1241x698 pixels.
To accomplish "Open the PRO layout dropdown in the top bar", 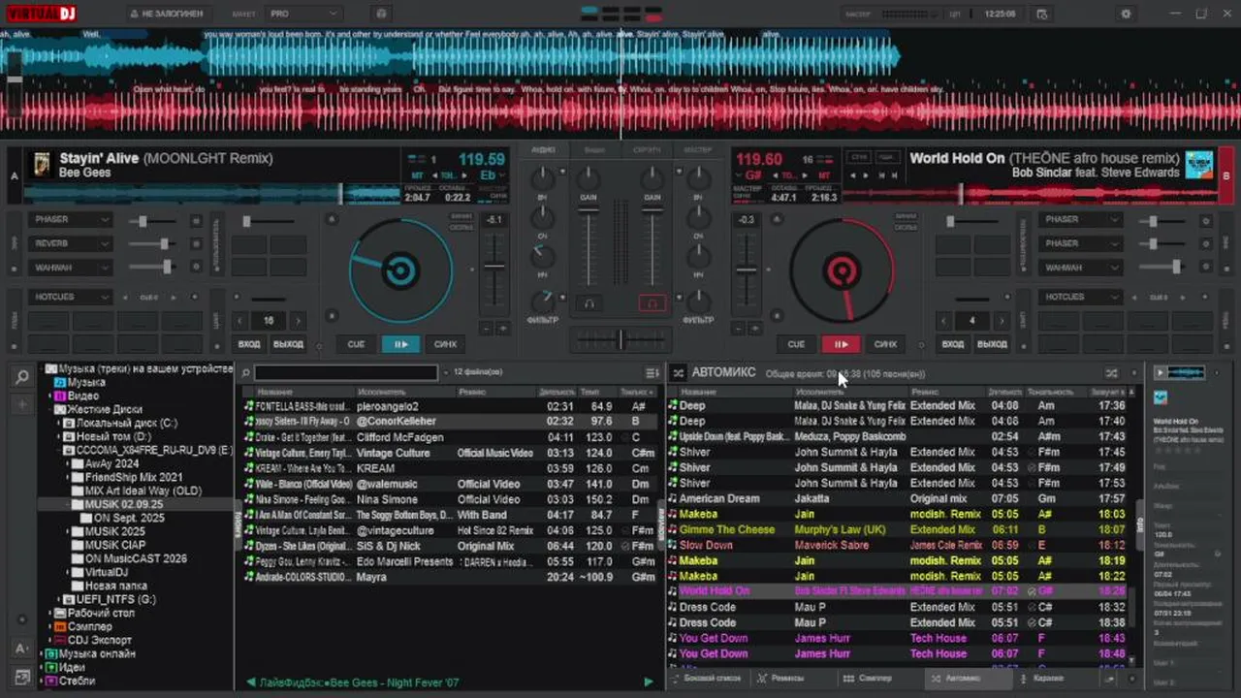I will [x=303, y=14].
